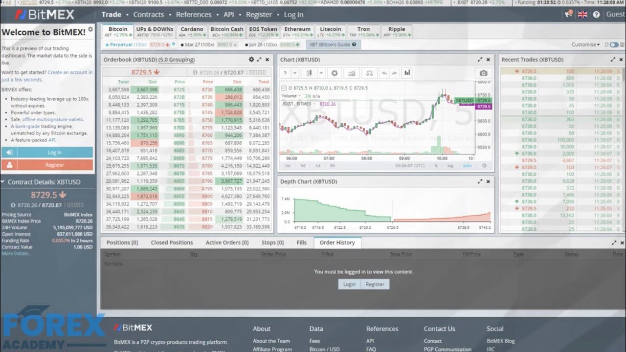Click the chart interval value 5
The image size is (626, 352).
[285, 73]
